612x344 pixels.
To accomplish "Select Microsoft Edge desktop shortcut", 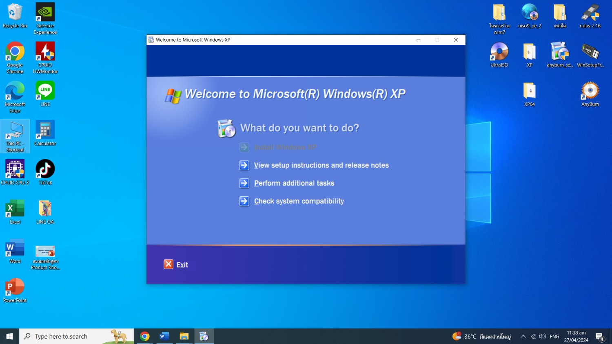I will (15, 97).
